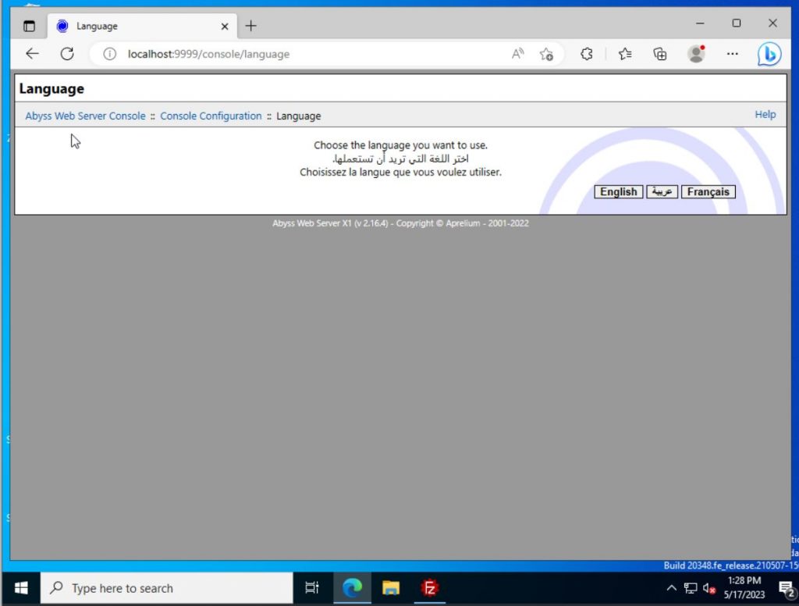Screen dimensions: 799x606
Task: Click the Task View icon
Action: (312, 587)
